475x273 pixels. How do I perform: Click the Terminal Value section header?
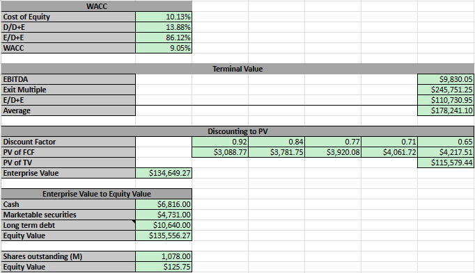[238, 69]
